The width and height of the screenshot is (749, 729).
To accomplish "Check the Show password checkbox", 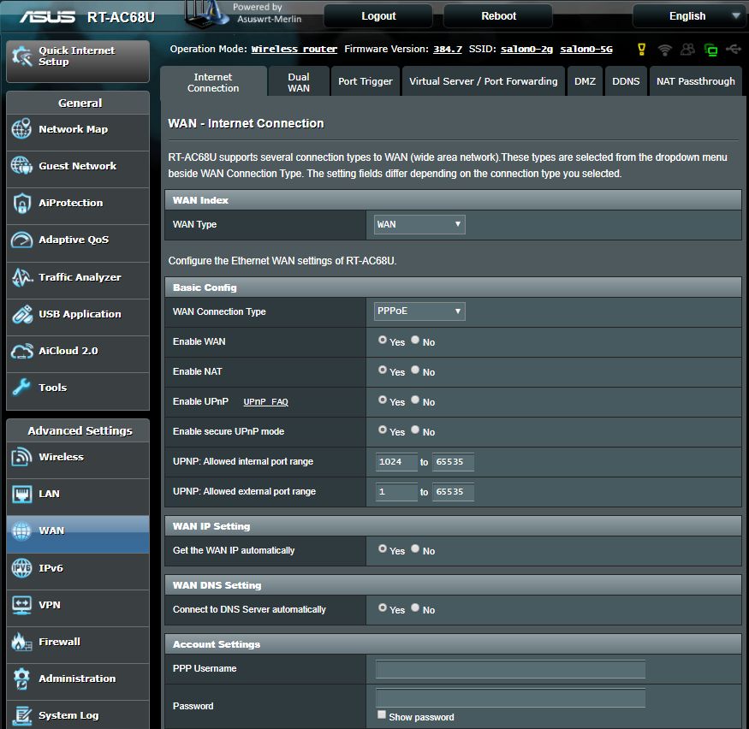I will coord(381,714).
